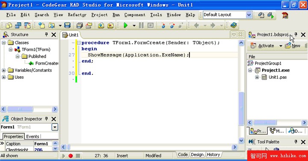308x161 pixels.
Task: Open the Default Layout combo box
Action: point(249,15)
